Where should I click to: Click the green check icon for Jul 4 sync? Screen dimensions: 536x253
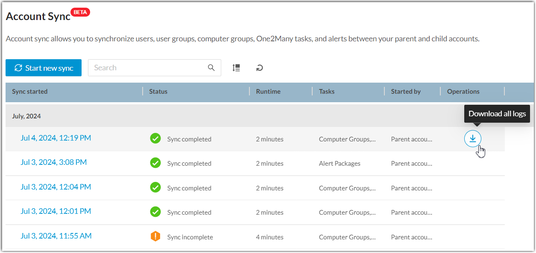[155, 138]
